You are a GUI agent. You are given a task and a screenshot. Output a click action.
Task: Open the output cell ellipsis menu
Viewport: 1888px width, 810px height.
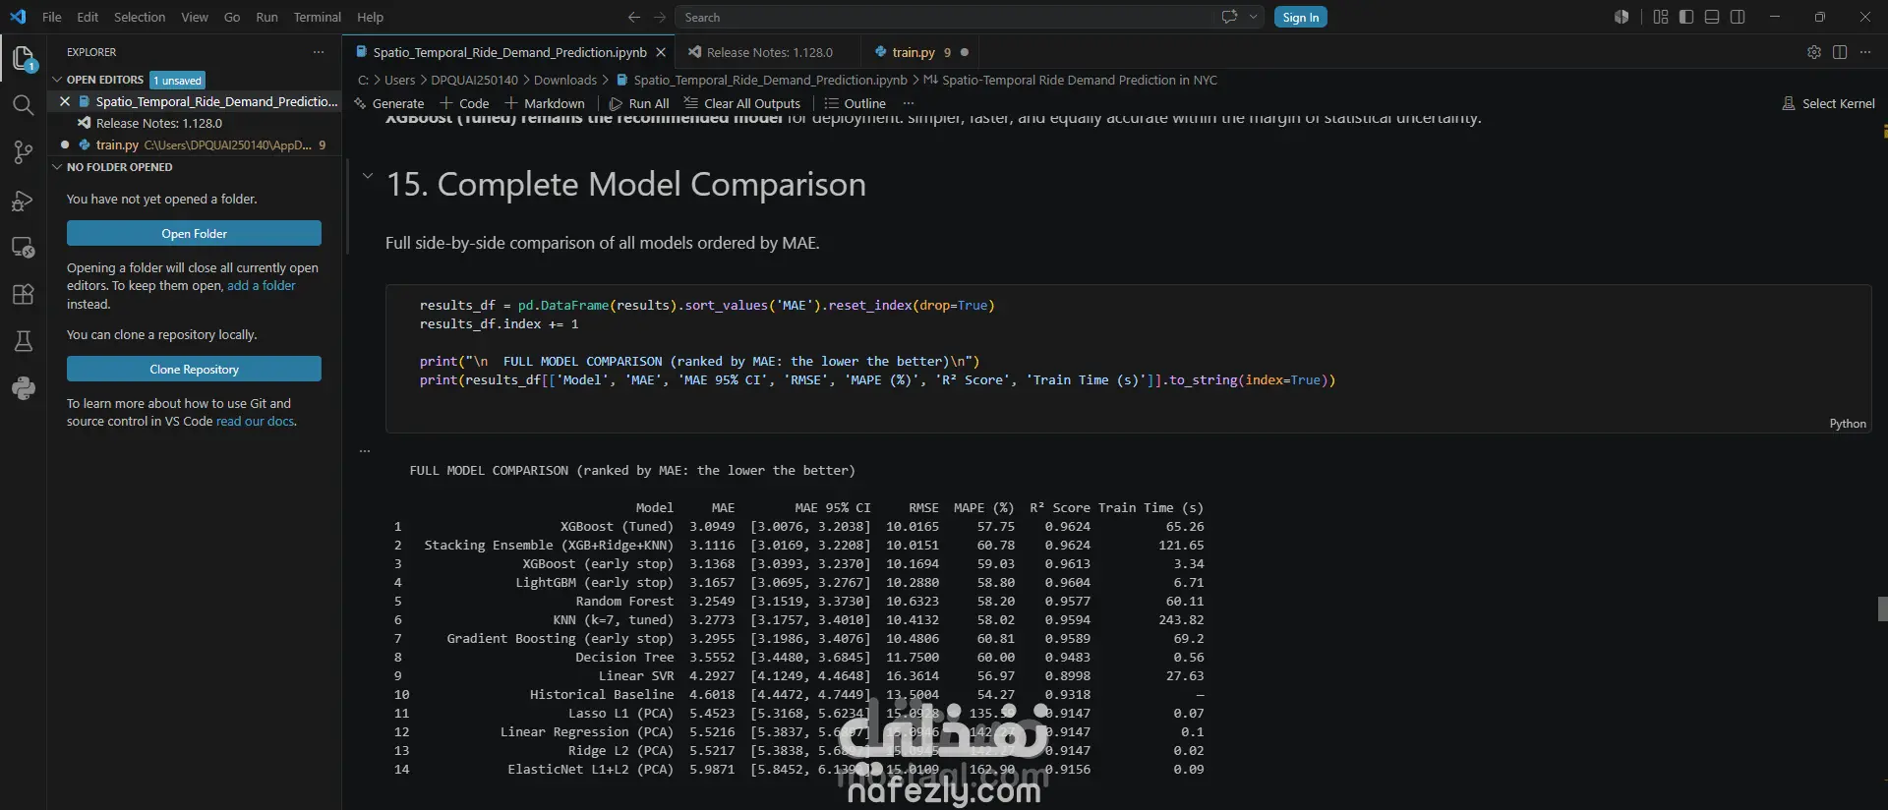(x=365, y=451)
